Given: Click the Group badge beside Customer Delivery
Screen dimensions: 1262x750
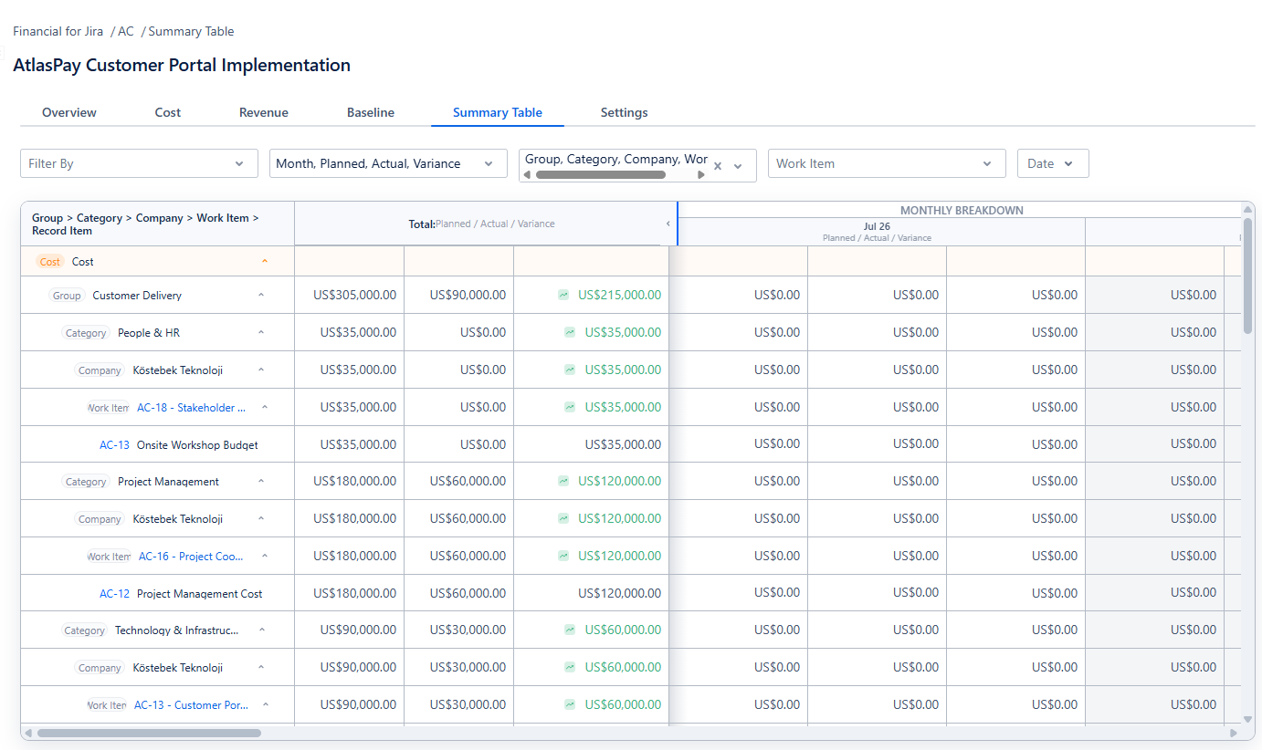Looking at the screenshot, I should tap(67, 296).
